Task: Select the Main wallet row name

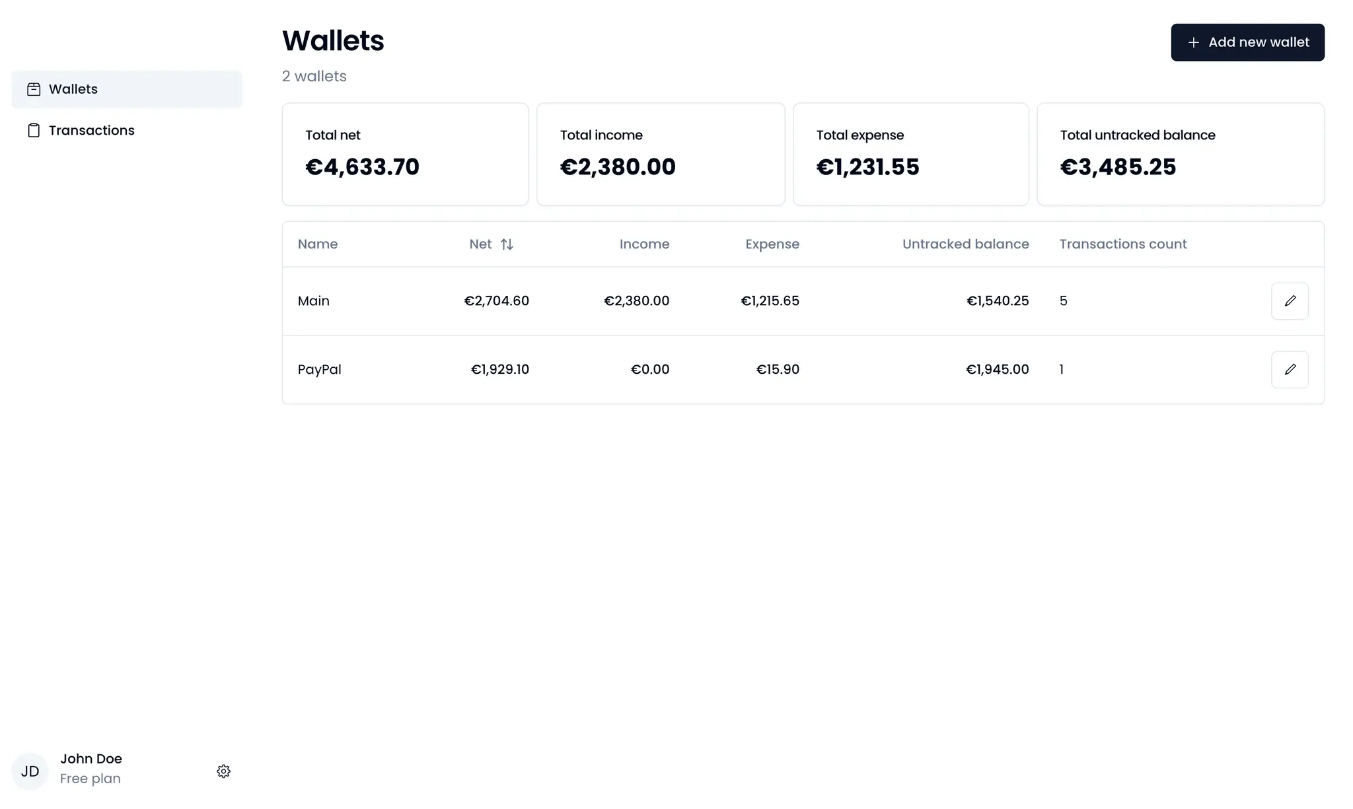Action: click(314, 301)
